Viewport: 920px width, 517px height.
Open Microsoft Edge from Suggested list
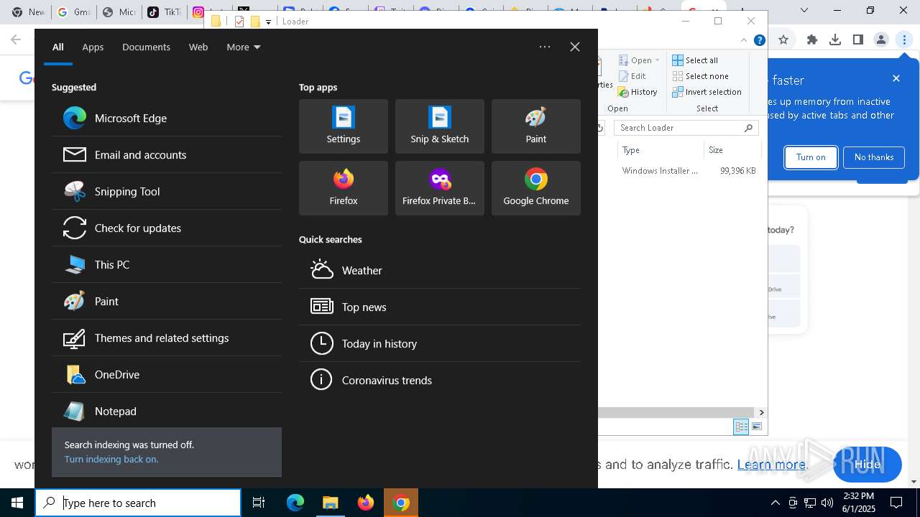click(x=167, y=118)
